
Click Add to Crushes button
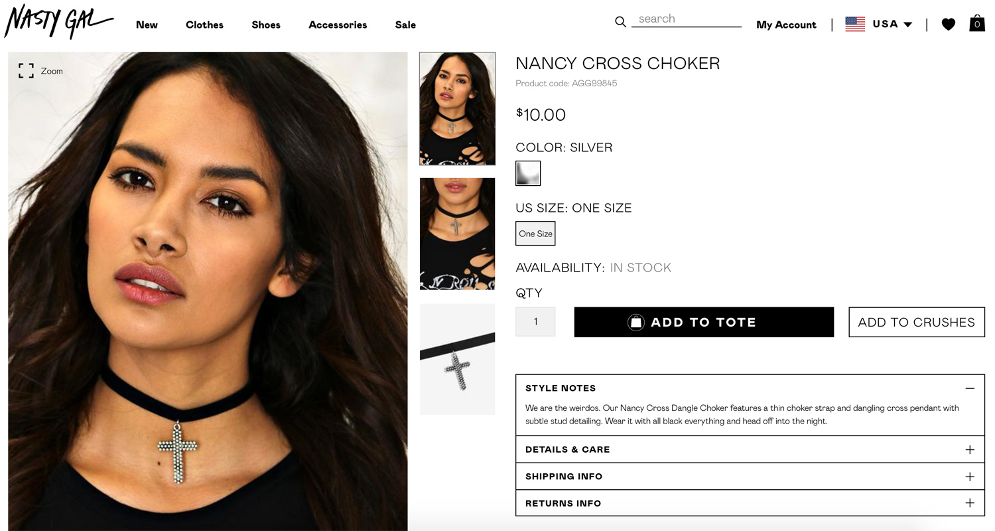917,322
